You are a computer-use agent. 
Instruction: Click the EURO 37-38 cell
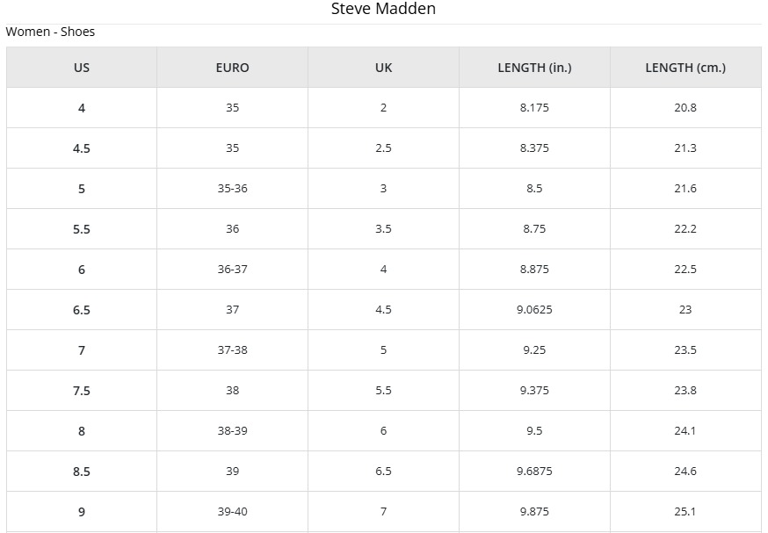[232, 350]
